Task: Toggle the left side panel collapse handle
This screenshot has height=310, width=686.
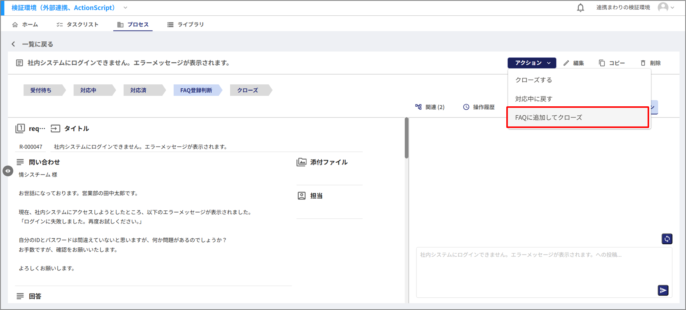Action: [8, 171]
